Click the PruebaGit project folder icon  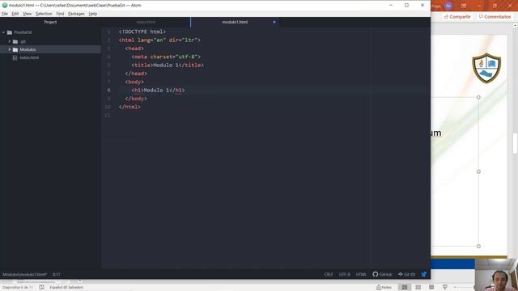point(10,32)
